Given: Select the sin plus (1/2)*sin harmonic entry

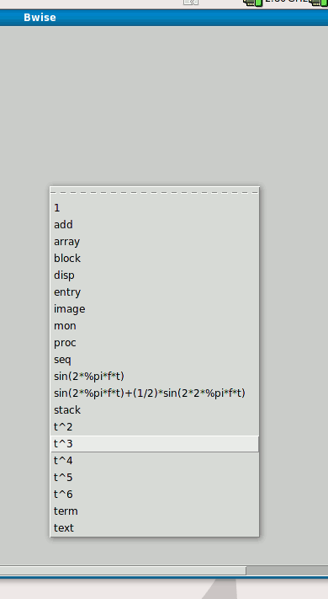Looking at the screenshot, I should click(x=155, y=393).
